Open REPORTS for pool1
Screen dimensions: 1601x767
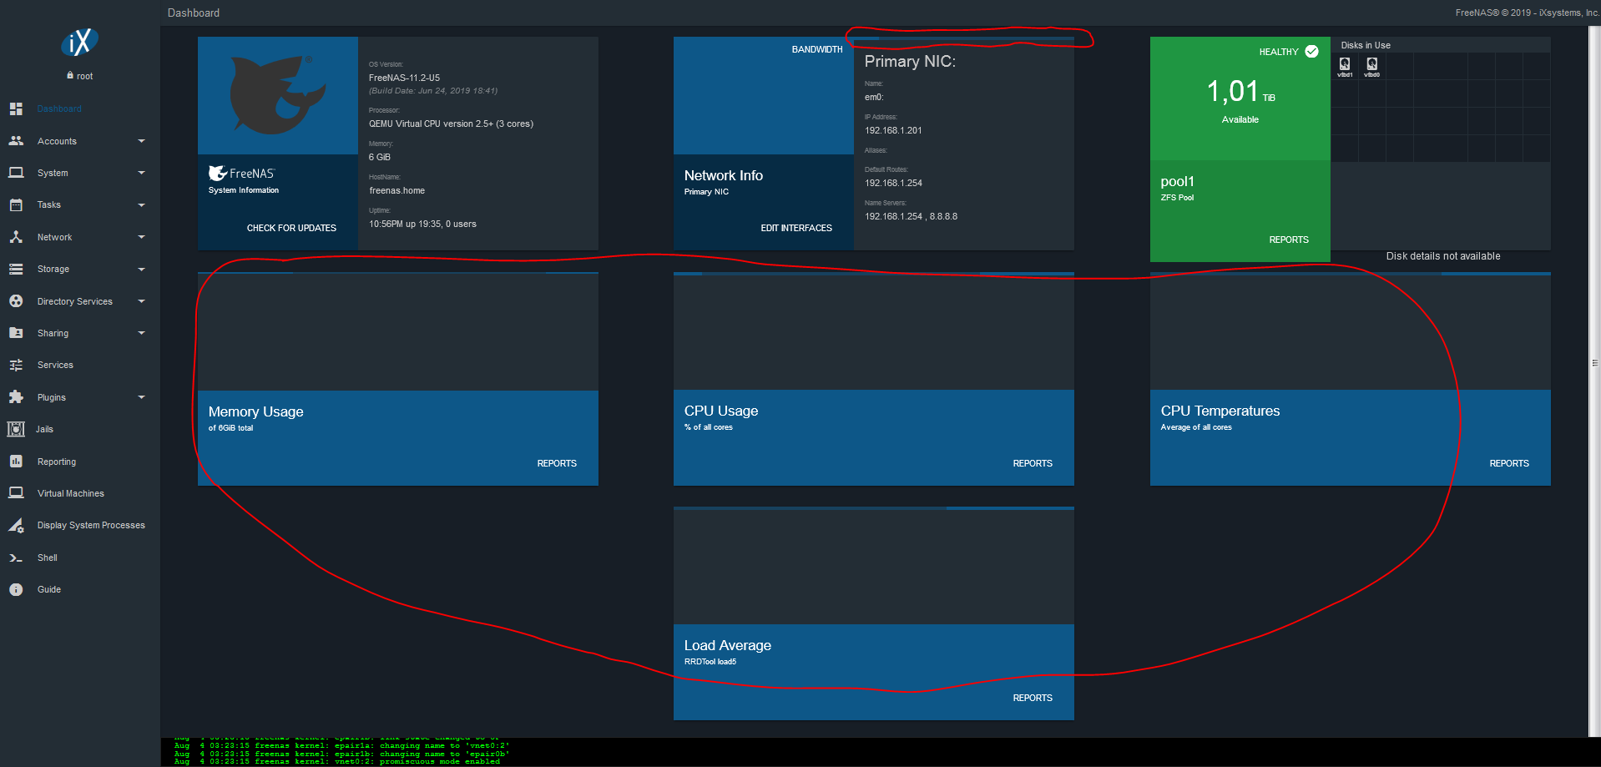click(x=1289, y=240)
